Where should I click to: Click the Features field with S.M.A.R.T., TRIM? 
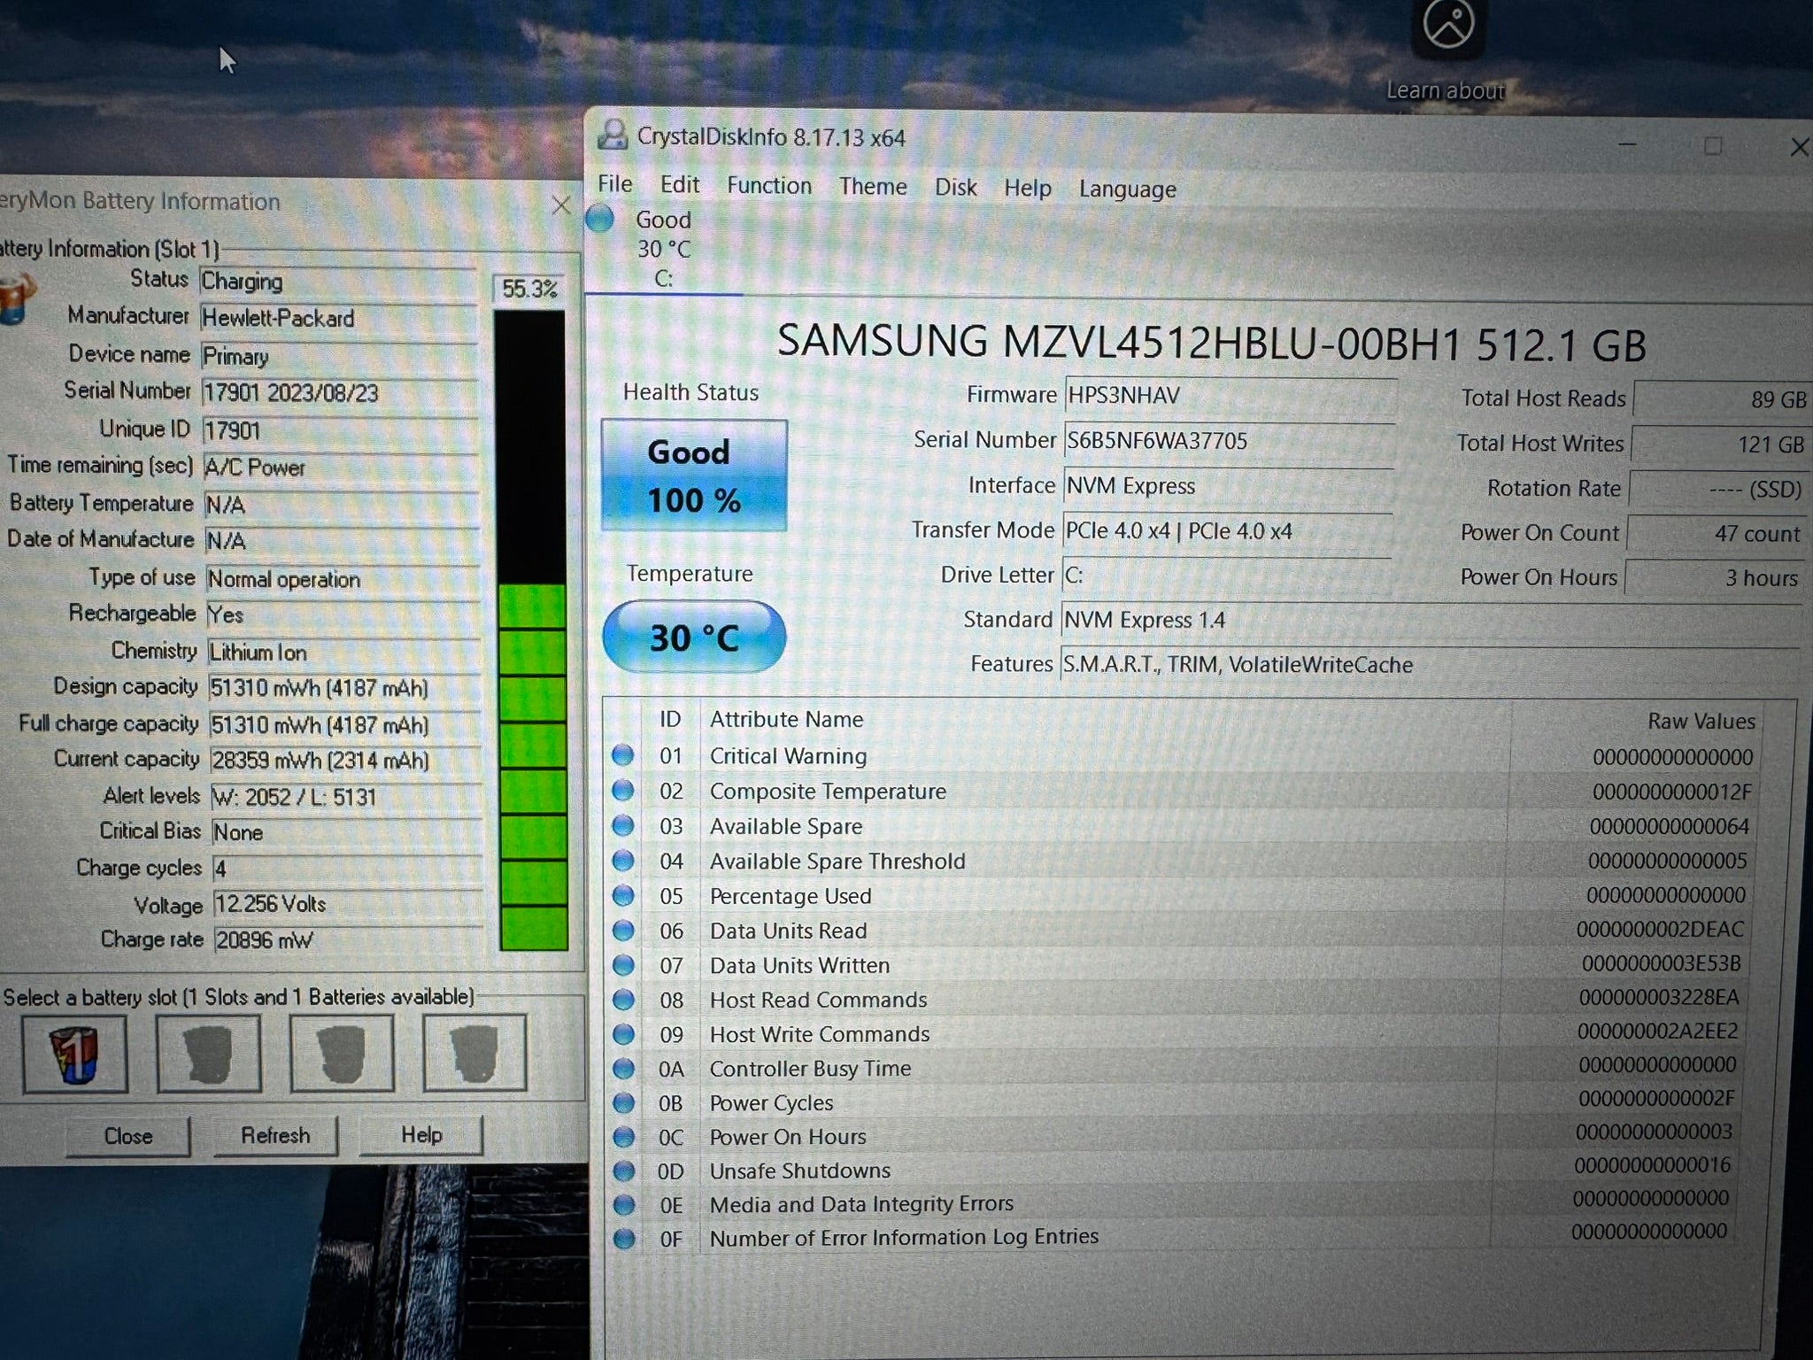pos(1430,665)
